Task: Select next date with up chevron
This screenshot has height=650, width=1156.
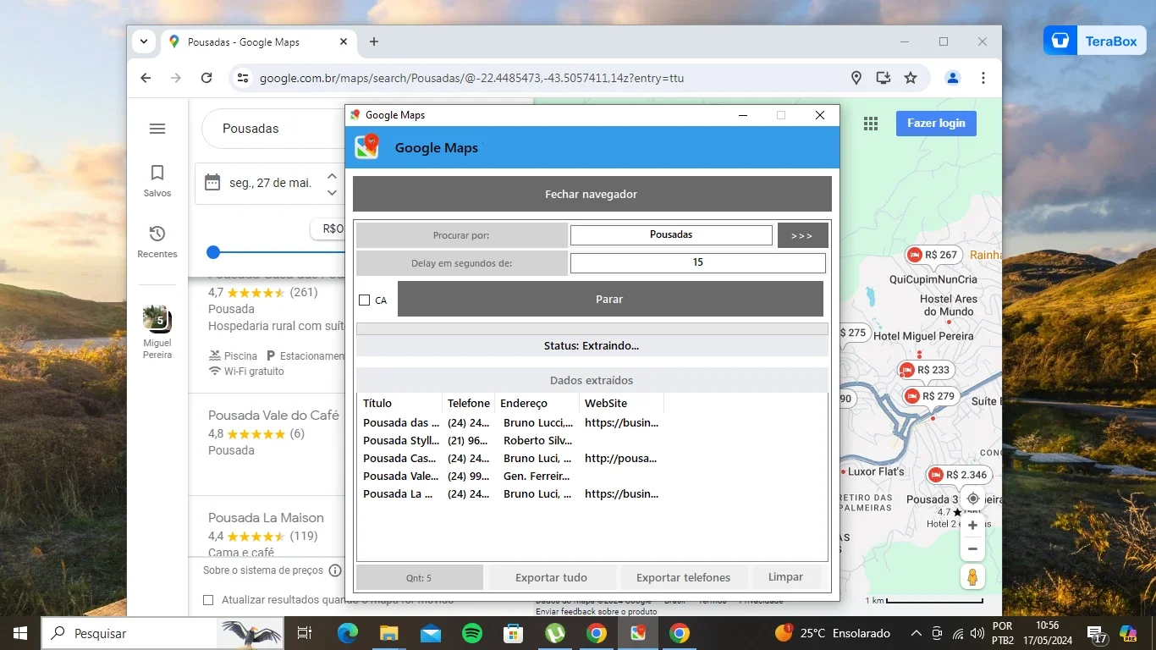Action: pyautogui.click(x=332, y=176)
